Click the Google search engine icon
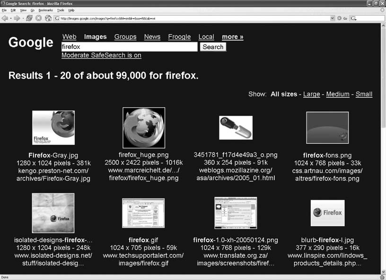Image resolution: width=386 pixels, height=280 pixels. pyautogui.click(x=353, y=18)
